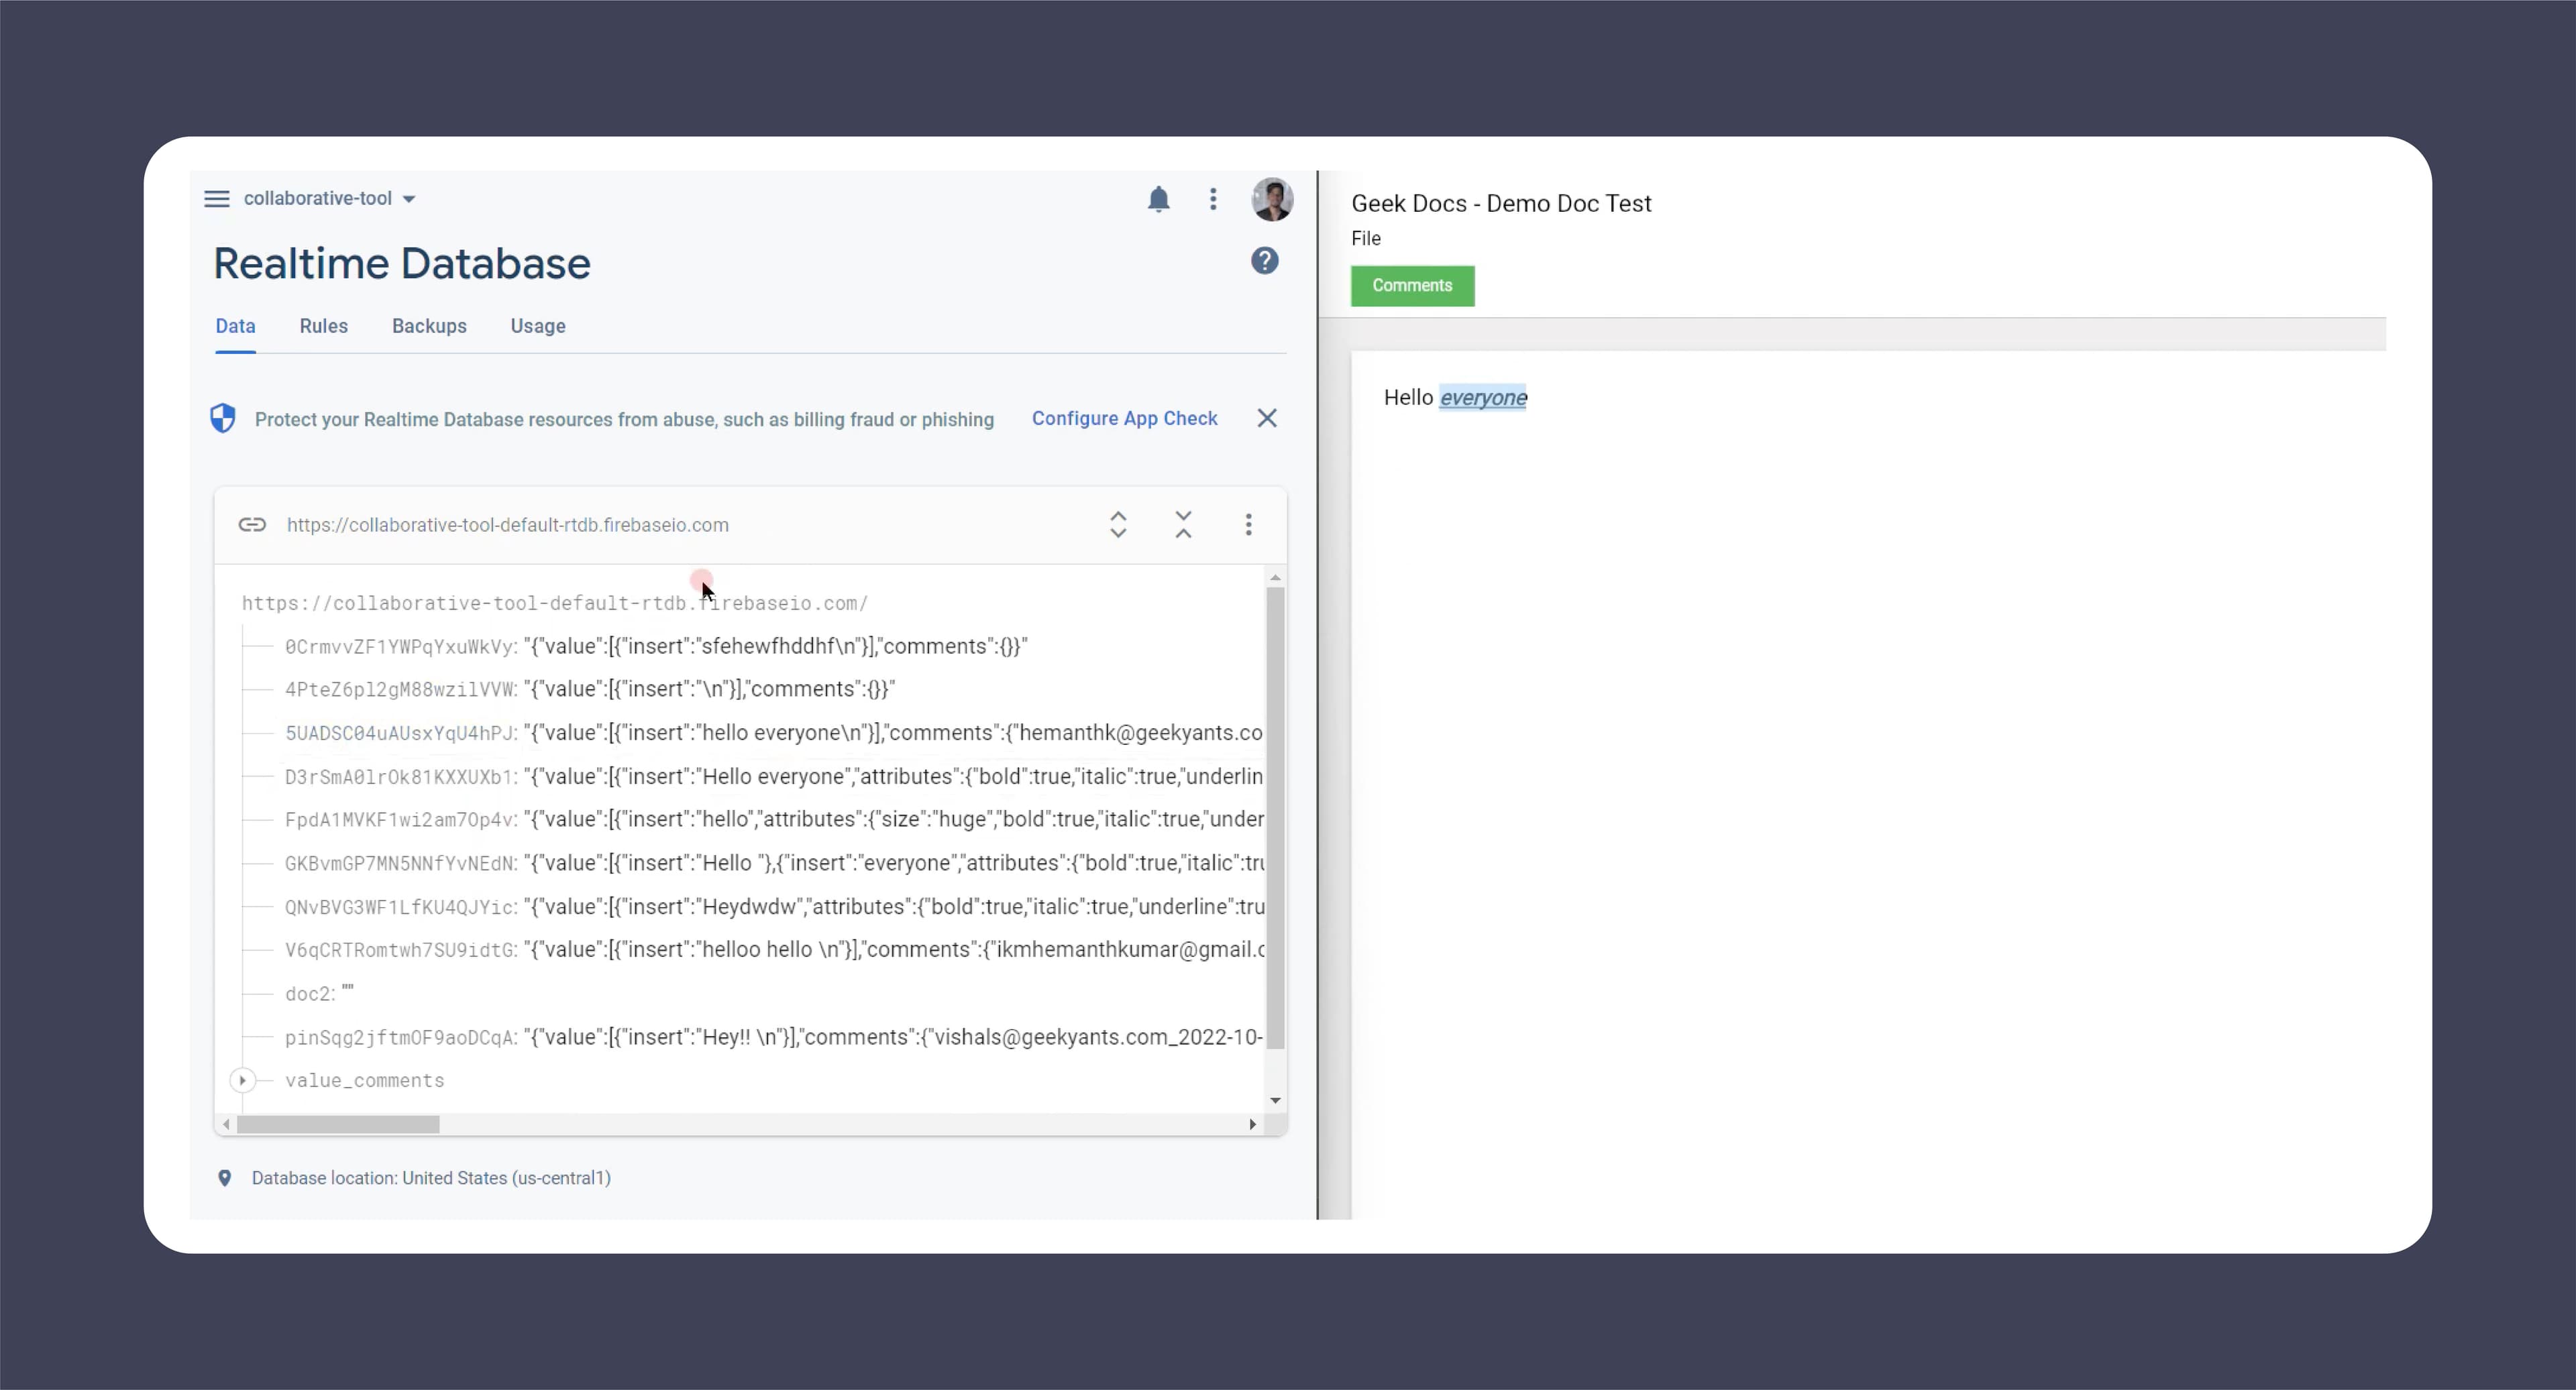Collapse all database nodes
The height and width of the screenshot is (1390, 2576).
click(x=1183, y=524)
